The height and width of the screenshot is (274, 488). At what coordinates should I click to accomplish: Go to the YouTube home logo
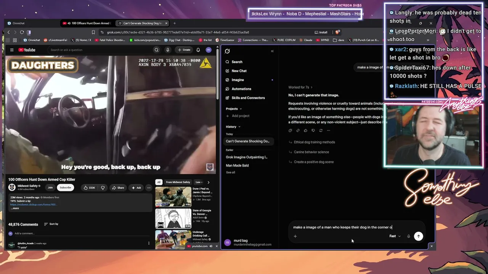tap(27, 50)
